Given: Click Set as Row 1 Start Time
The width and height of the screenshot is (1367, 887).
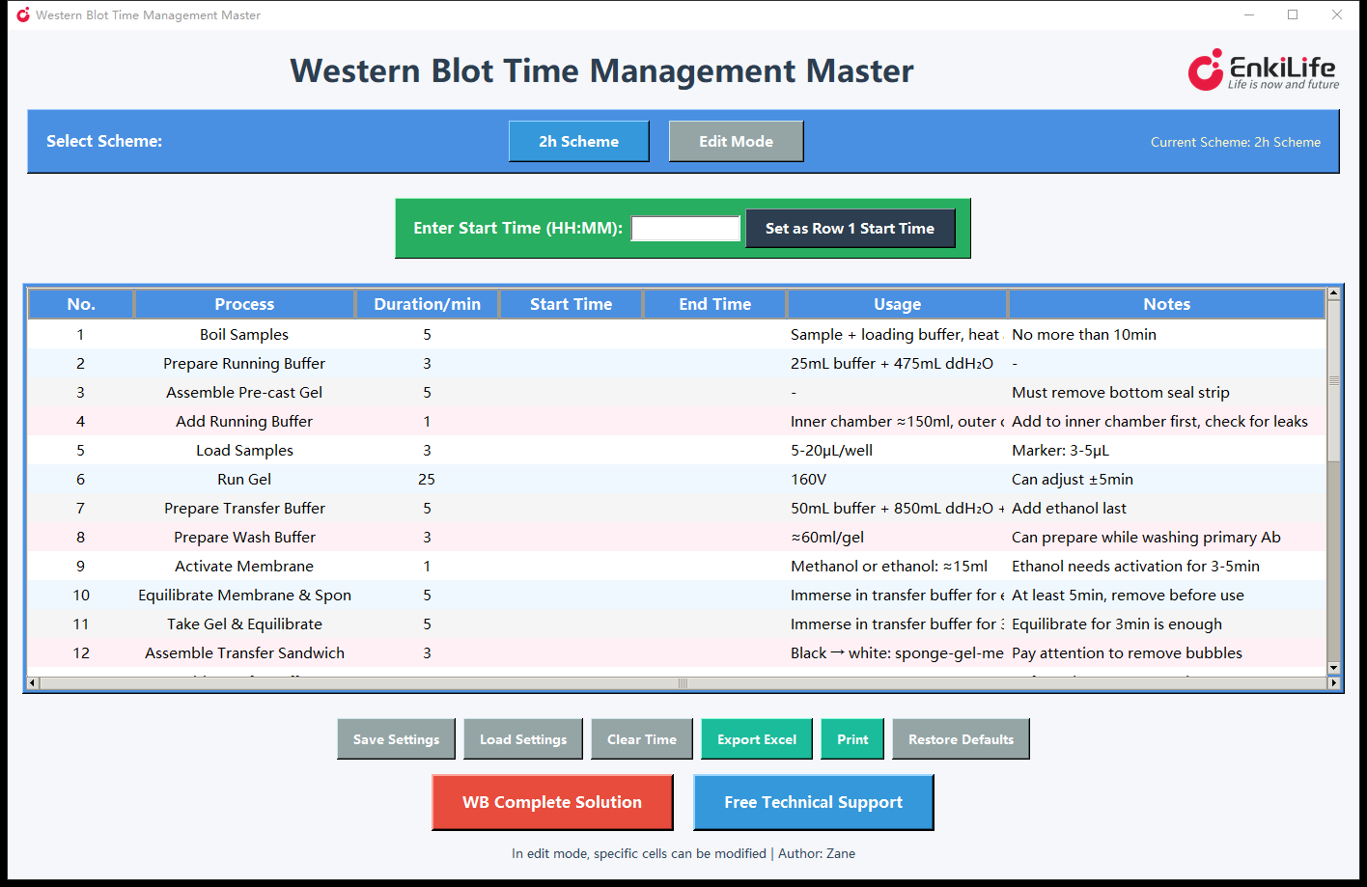Looking at the screenshot, I should [850, 229].
